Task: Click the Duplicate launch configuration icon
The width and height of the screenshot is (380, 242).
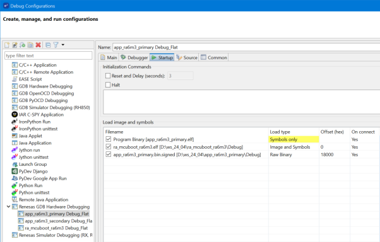Action: pos(30,45)
